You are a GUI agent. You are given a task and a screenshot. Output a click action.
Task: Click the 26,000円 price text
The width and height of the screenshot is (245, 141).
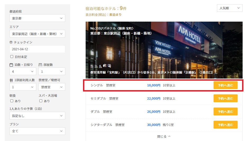coord(154,112)
